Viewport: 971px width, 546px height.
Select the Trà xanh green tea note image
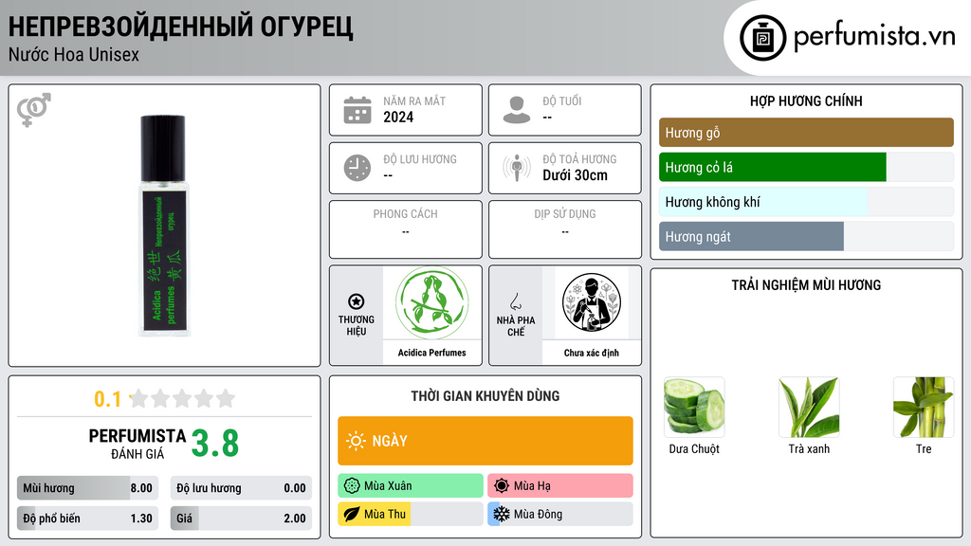[809, 408]
